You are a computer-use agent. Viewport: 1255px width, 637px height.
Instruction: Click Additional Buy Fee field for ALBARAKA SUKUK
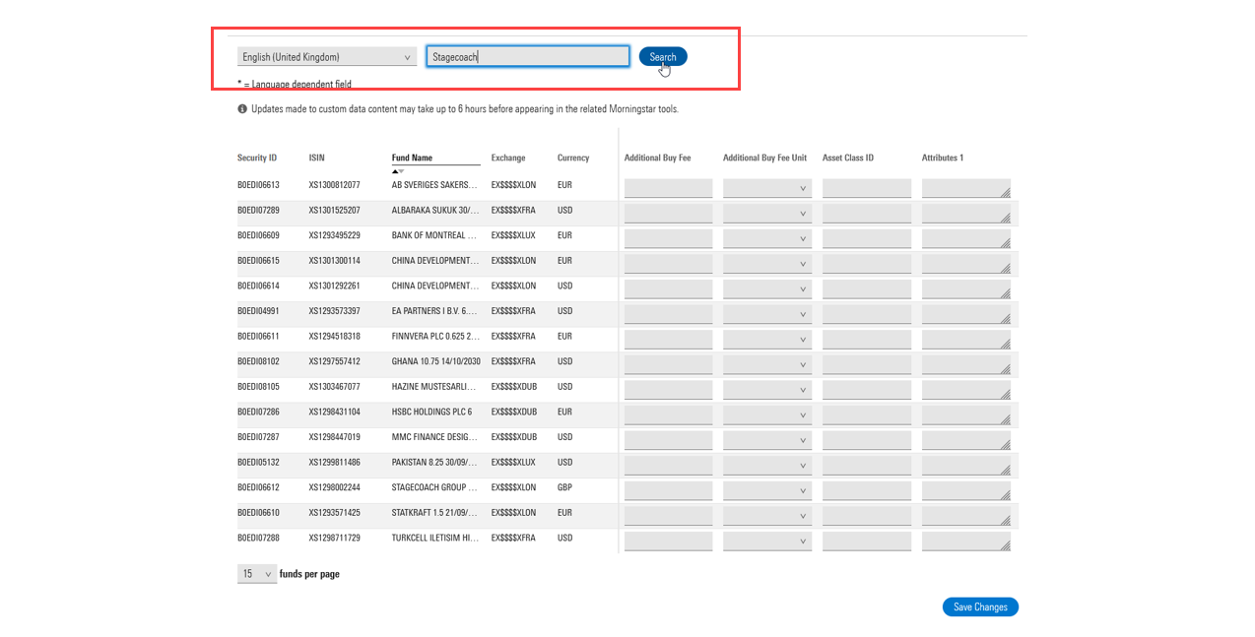(668, 213)
